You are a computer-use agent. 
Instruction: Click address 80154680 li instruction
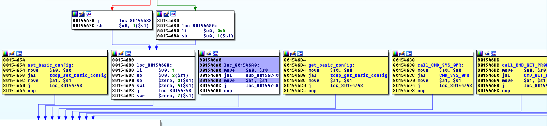191,31
